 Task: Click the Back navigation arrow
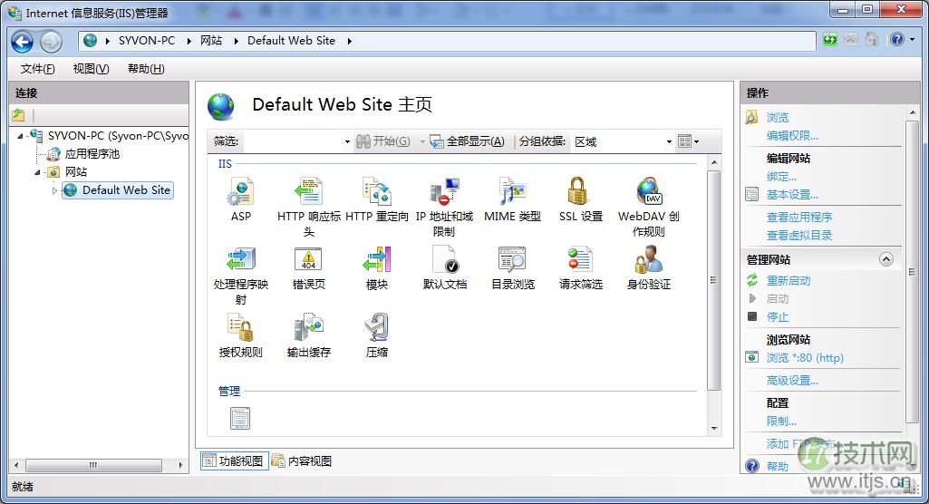[23, 42]
